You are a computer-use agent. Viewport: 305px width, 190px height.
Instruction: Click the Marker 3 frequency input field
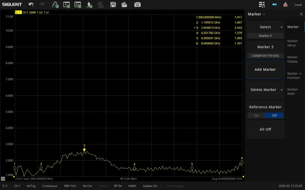pyautogui.click(x=265, y=56)
